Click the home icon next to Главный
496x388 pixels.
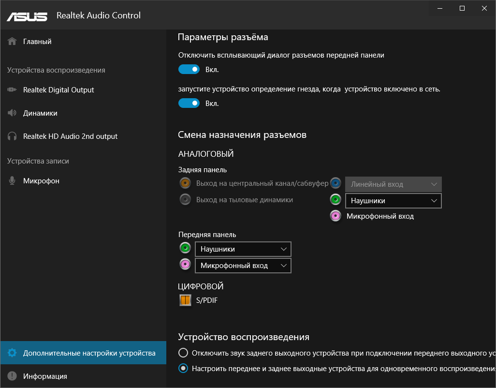pos(12,41)
